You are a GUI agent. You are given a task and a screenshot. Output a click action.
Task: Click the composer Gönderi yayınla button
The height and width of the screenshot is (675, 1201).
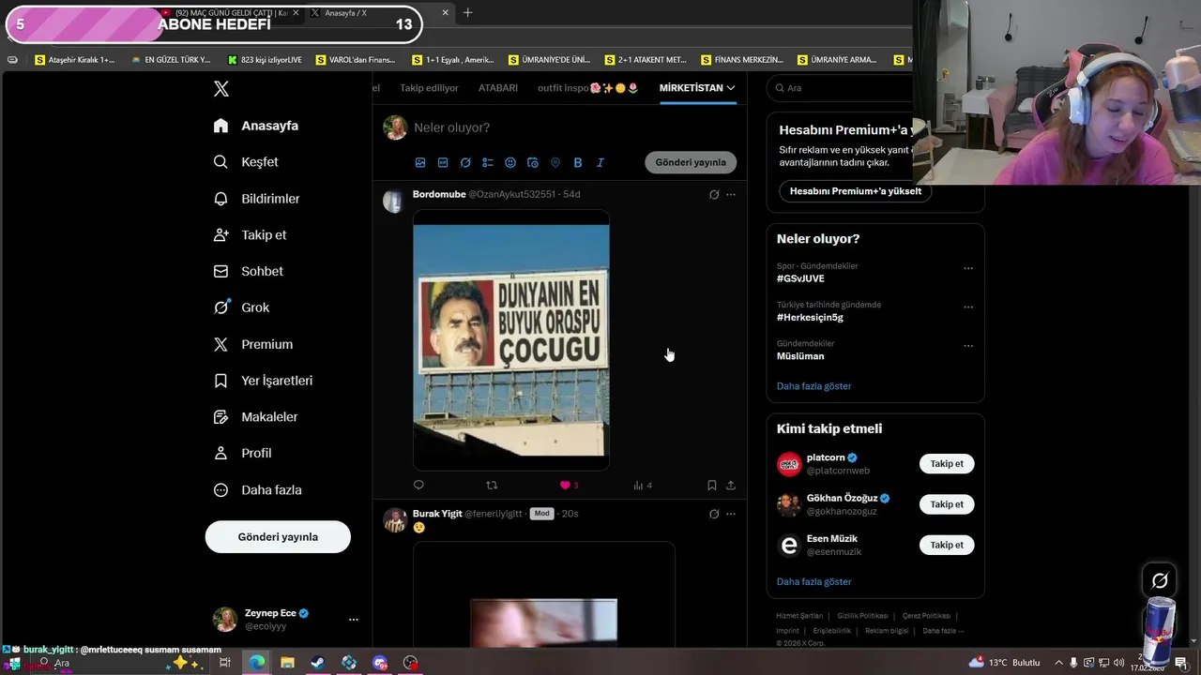[691, 162]
